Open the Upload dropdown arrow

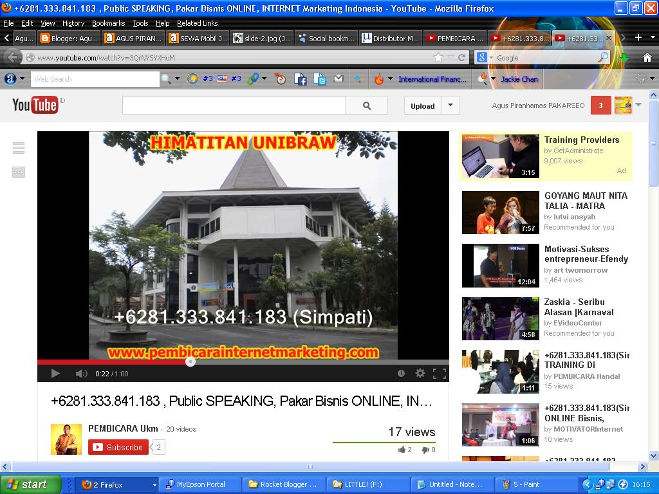(450, 105)
